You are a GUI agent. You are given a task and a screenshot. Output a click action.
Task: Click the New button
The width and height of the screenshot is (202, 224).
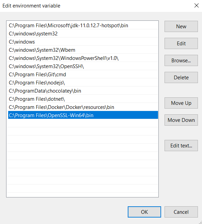181,27
